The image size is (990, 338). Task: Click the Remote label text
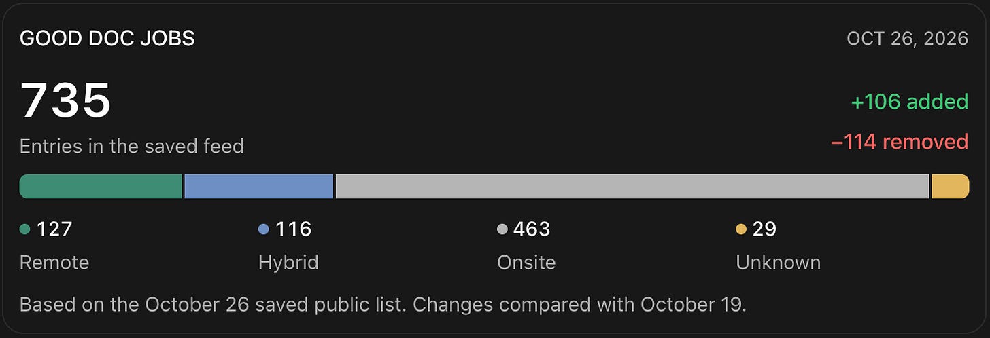tap(54, 263)
